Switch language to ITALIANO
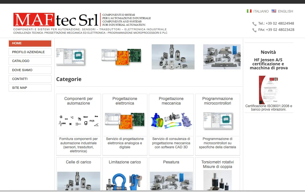The width and height of the screenshot is (305, 192). [261, 11]
